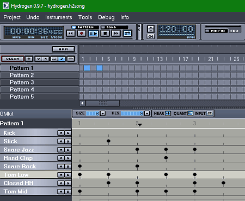
Task: Toggle QUANT quantize button
Action: tap(190, 113)
